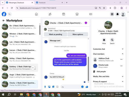Send a voice clip with microphone icon
129x97 pixels.
tap(45, 87)
